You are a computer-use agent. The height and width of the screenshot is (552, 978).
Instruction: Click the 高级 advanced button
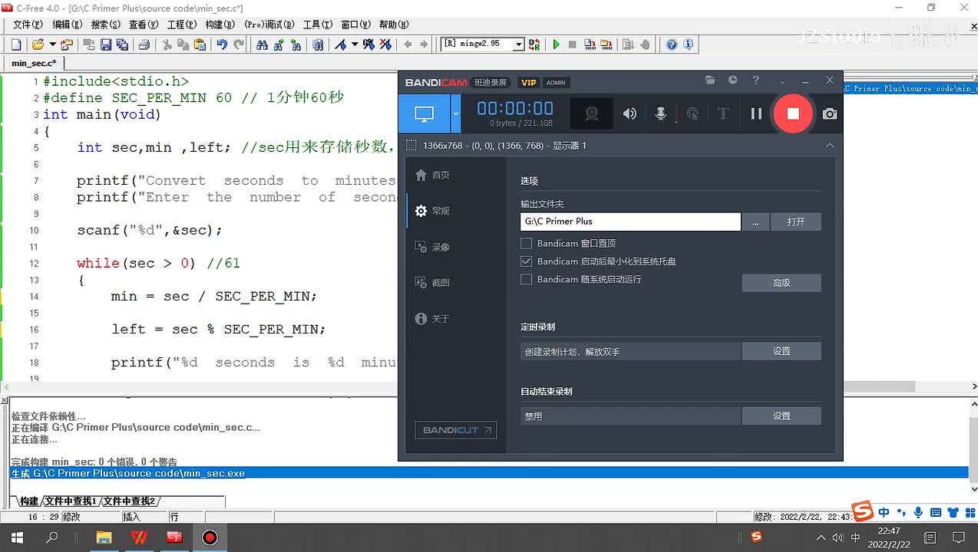[781, 283]
